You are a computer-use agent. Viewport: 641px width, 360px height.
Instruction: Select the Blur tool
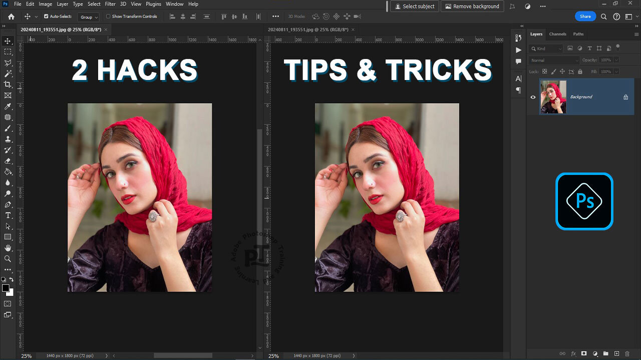point(8,183)
